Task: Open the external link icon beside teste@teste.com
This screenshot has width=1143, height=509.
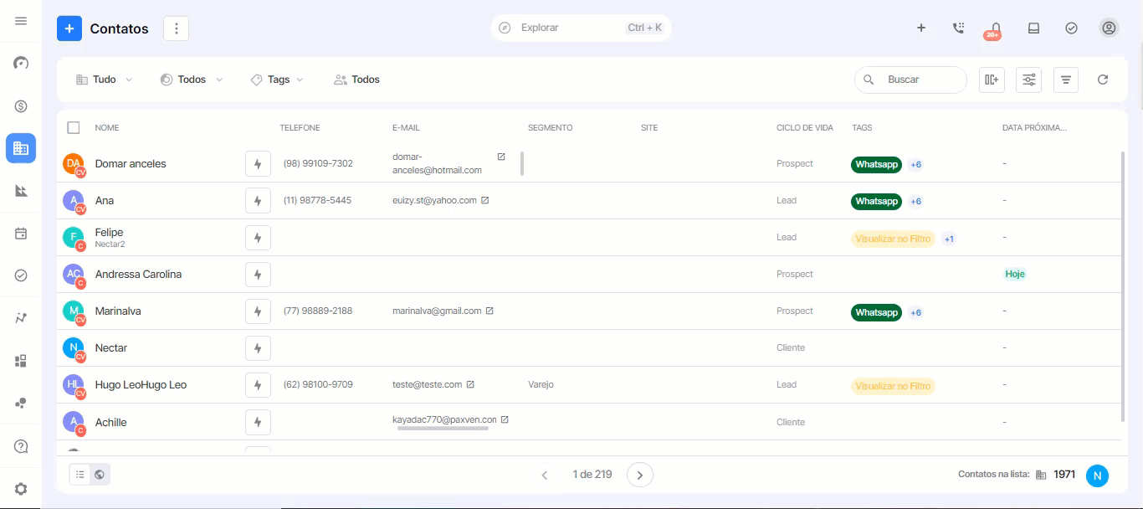Action: click(470, 384)
